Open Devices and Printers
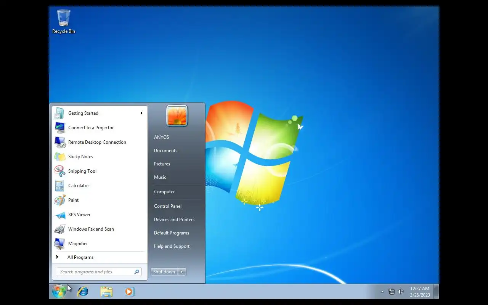Viewport: 488px width, 305px height. pyautogui.click(x=174, y=220)
